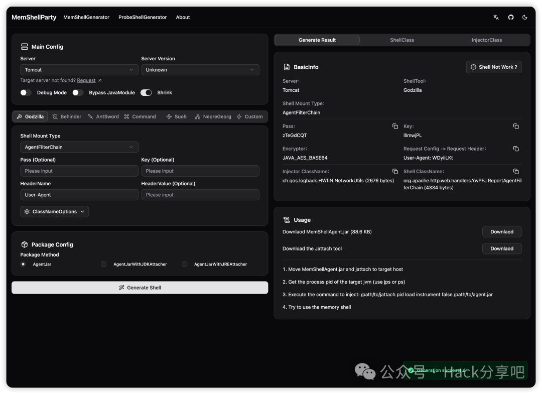Open the Server dropdown showing Tomcat
Image resolution: width=542 pixels, height=394 pixels.
[x=79, y=70]
